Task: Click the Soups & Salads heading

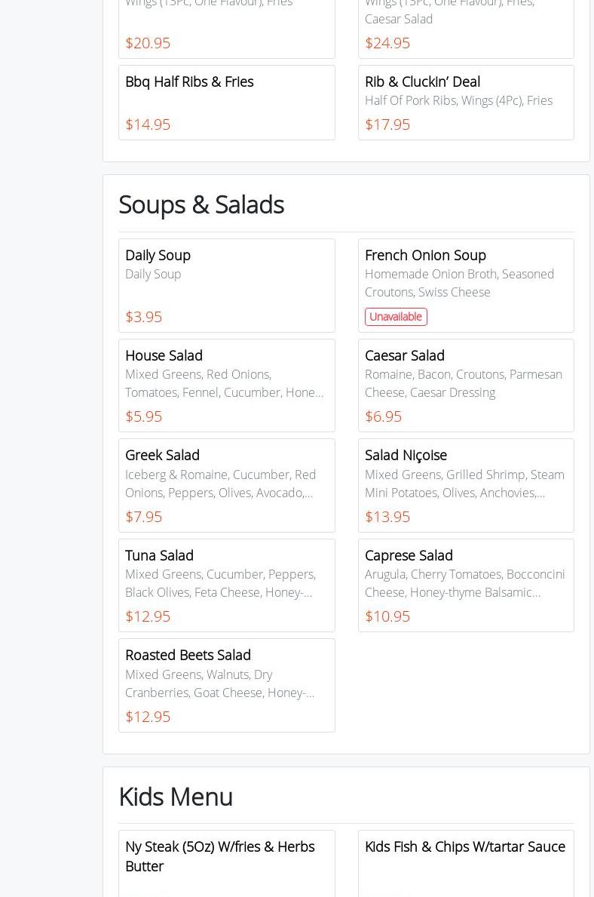Action: [201, 204]
